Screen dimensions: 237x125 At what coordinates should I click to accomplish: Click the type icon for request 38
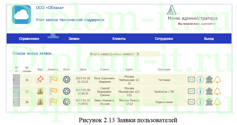click(x=40, y=102)
